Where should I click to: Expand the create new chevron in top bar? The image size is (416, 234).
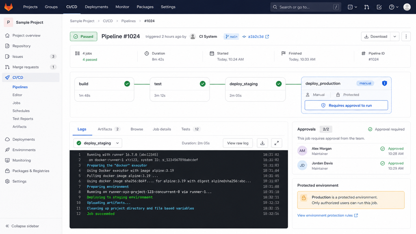click(x=356, y=7)
